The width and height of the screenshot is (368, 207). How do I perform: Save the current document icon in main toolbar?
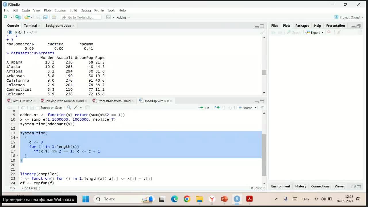tap(38, 17)
